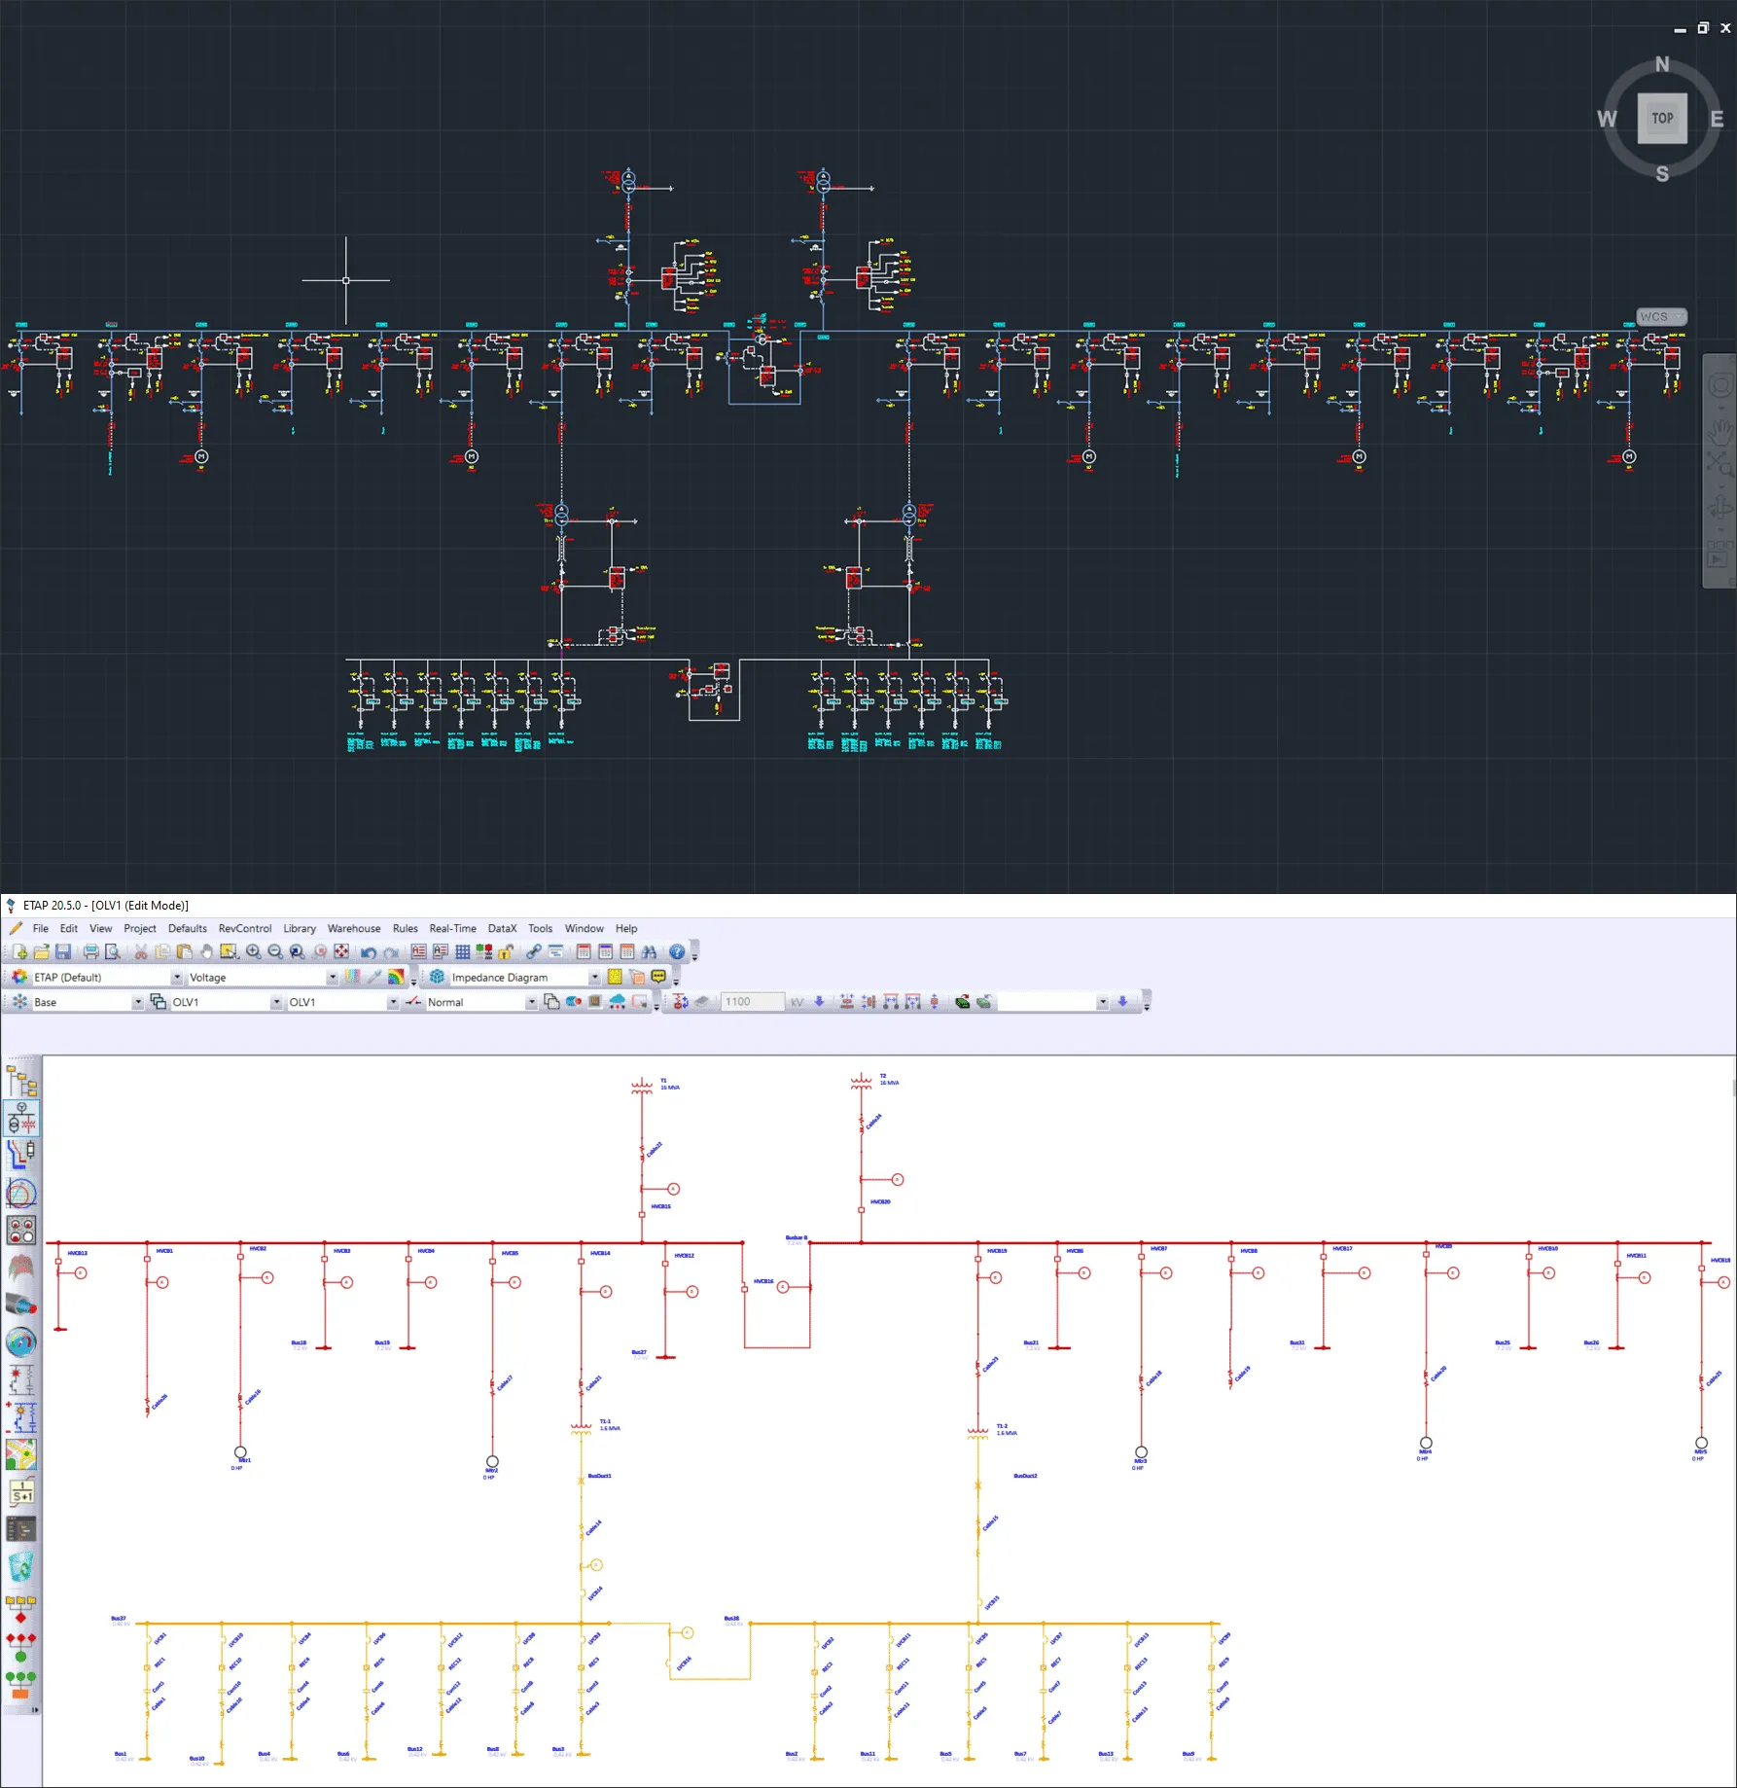Select the Pan hand tool
The image size is (1737, 1788).
coord(206,952)
